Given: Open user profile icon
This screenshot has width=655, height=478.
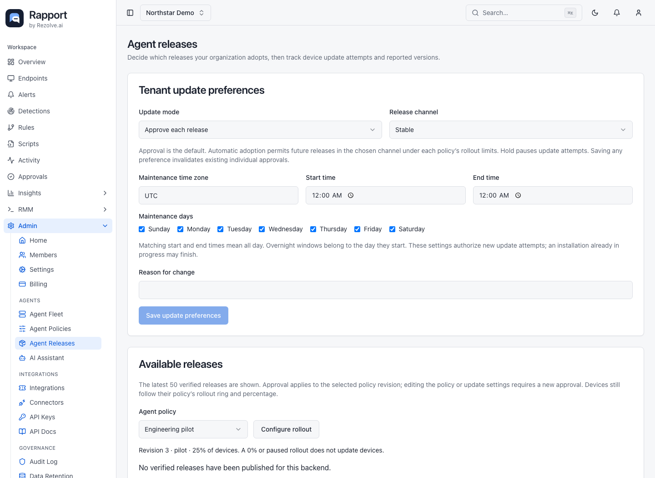Looking at the screenshot, I should [x=639, y=13].
